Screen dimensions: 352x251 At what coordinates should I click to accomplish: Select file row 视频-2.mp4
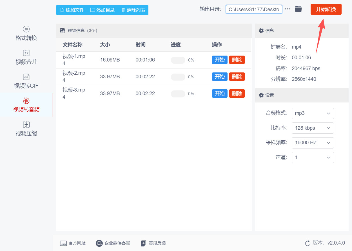click(x=154, y=77)
